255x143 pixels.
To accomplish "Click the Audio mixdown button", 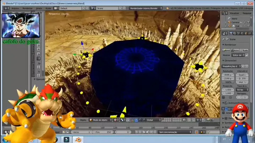I will 244,51.
